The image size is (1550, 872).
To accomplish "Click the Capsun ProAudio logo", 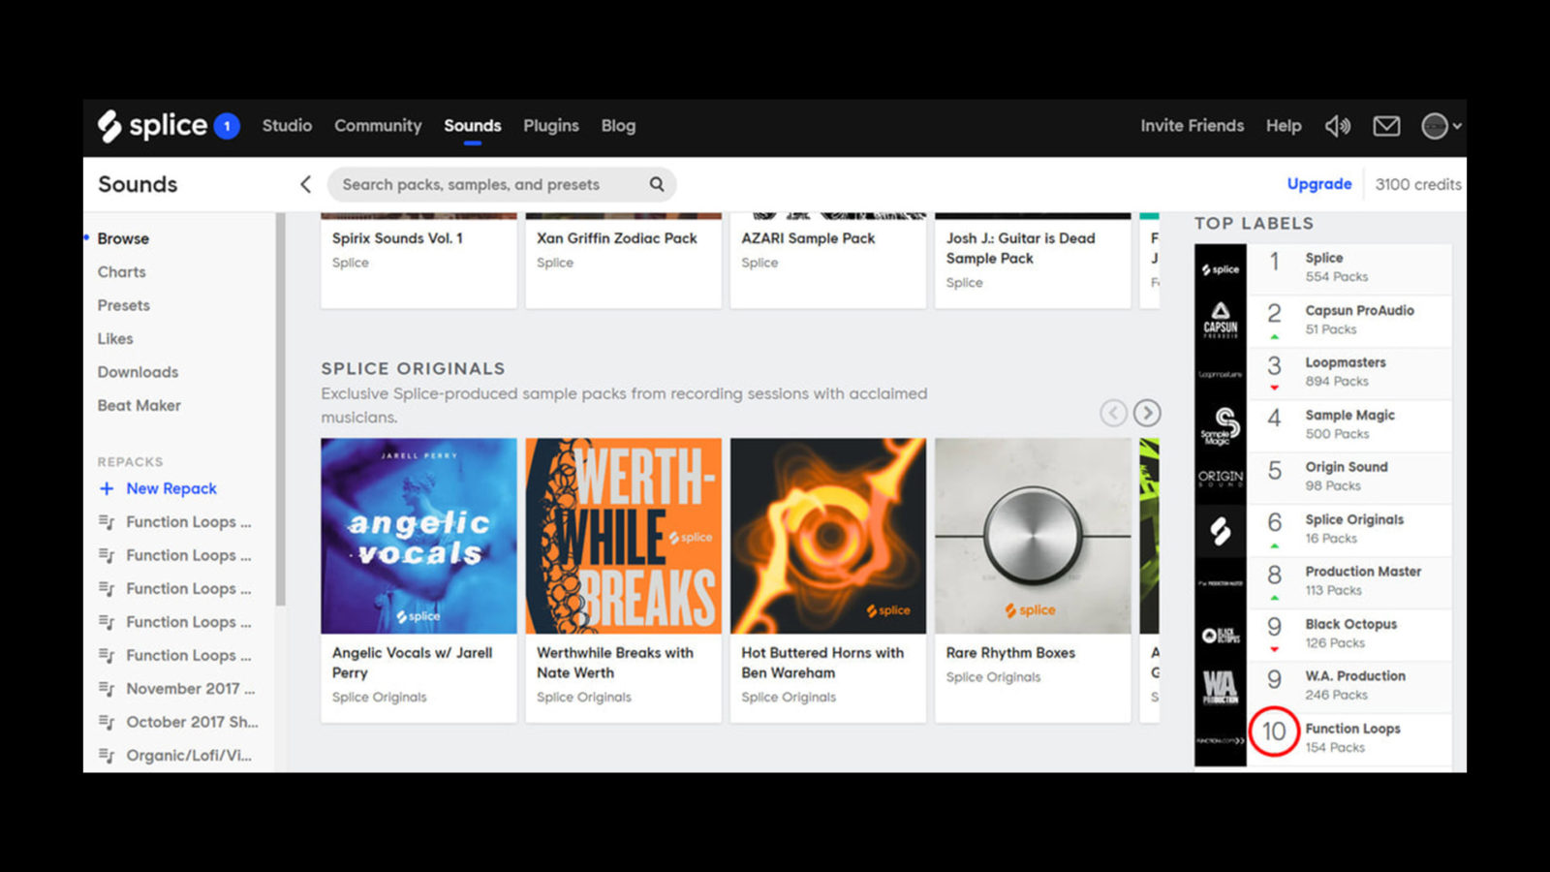I will click(x=1221, y=321).
